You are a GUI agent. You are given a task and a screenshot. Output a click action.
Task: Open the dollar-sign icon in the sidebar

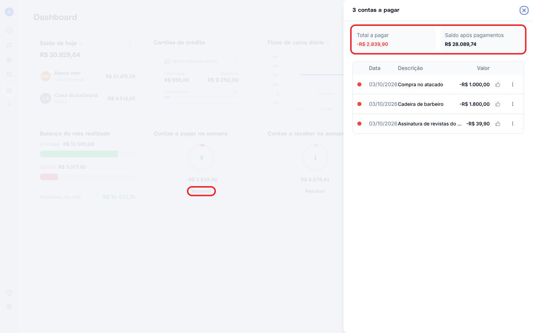point(9,60)
